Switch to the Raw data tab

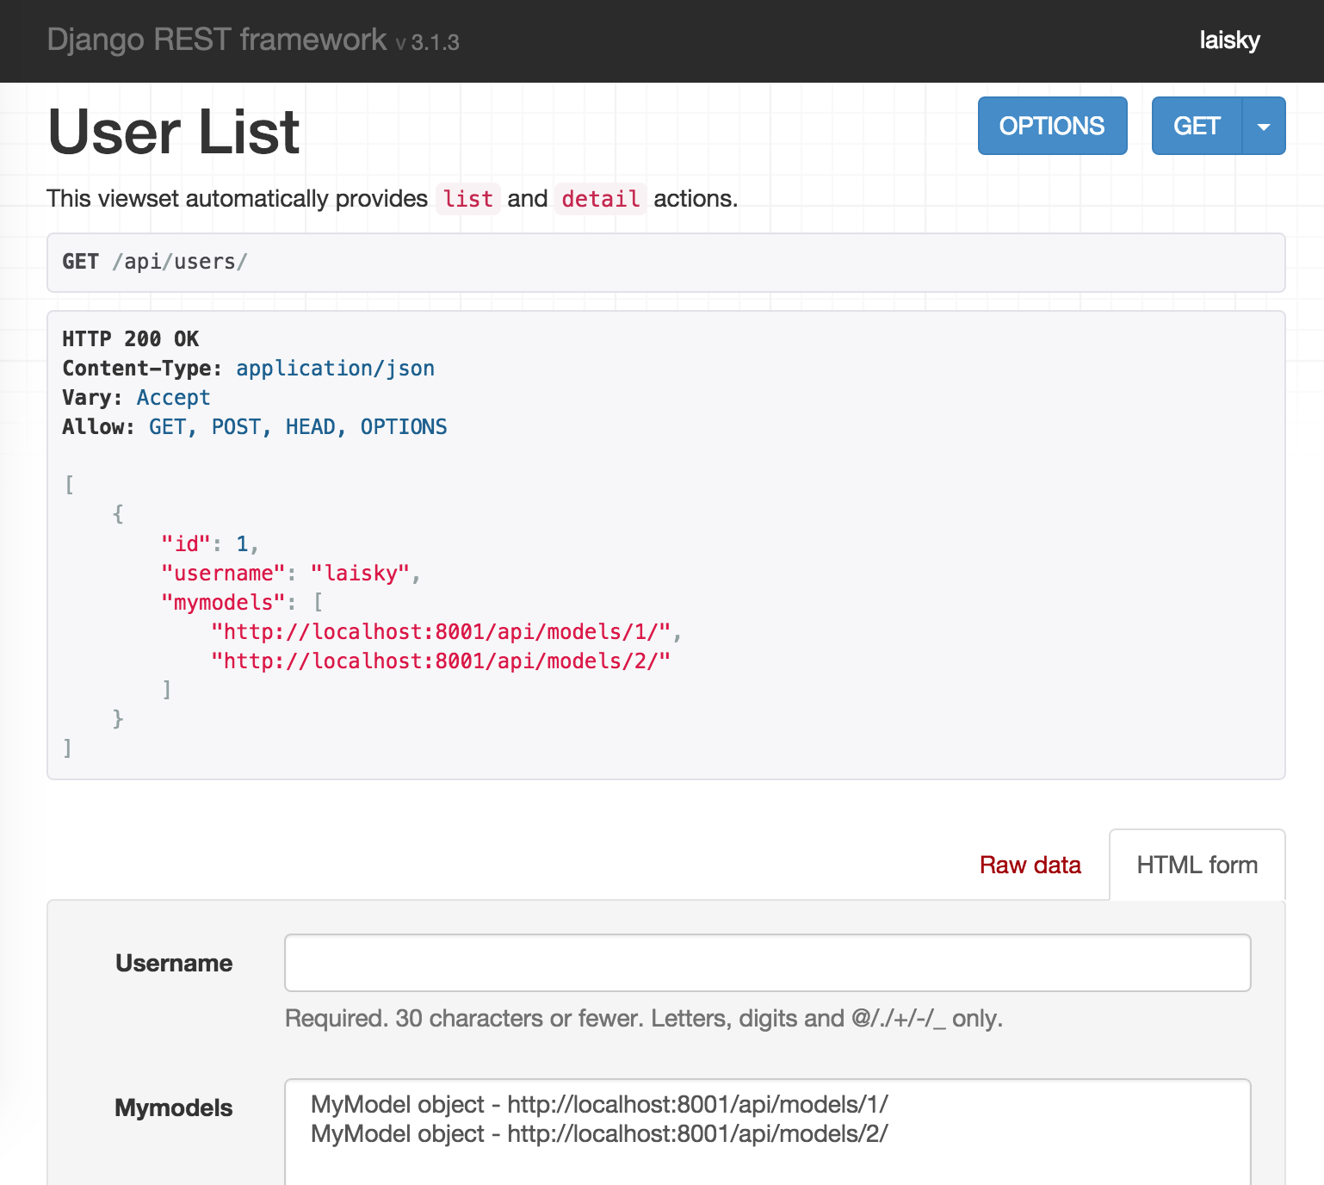click(x=1030, y=865)
